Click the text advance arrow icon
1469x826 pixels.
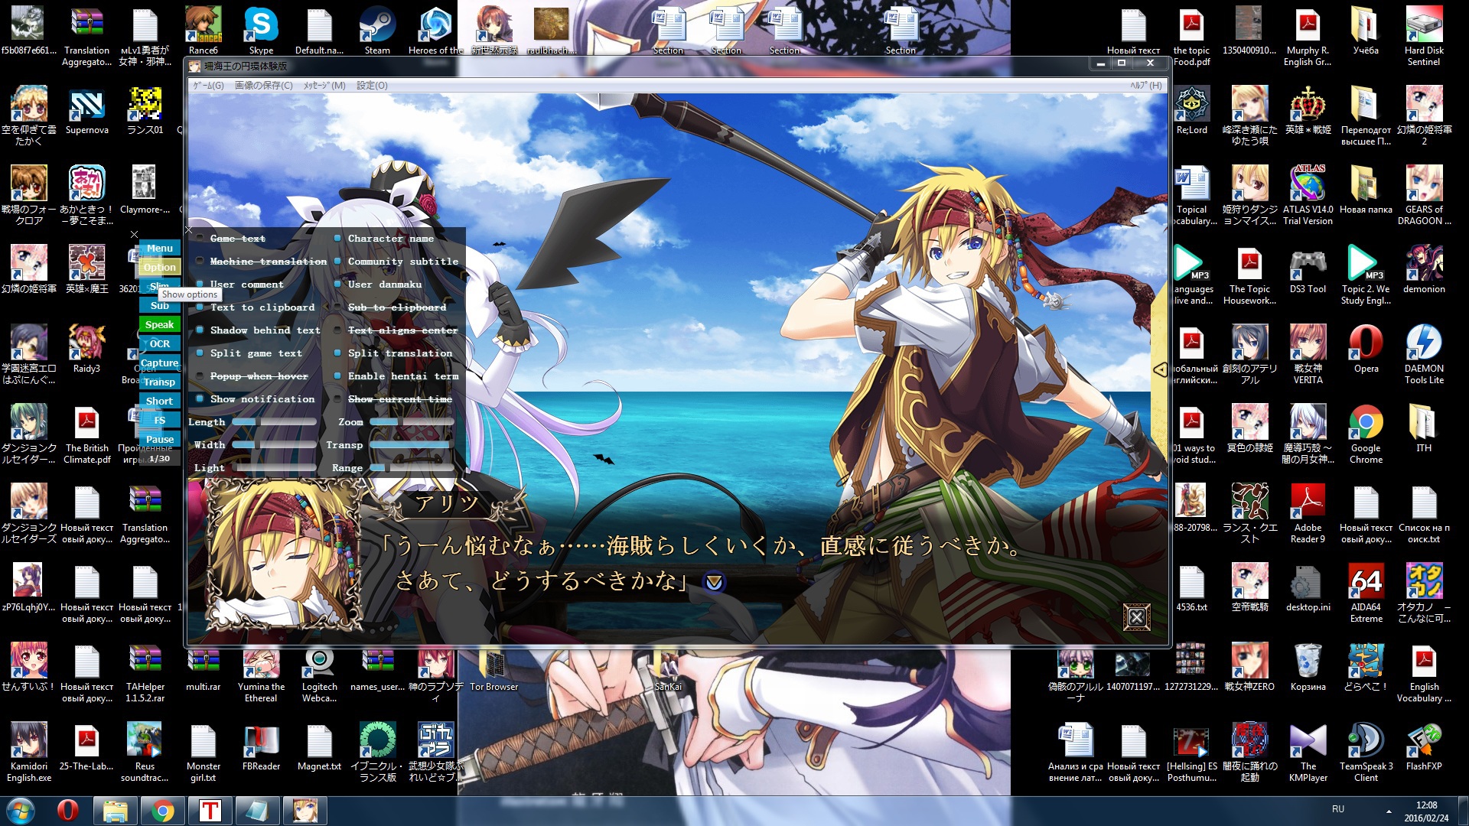(714, 583)
